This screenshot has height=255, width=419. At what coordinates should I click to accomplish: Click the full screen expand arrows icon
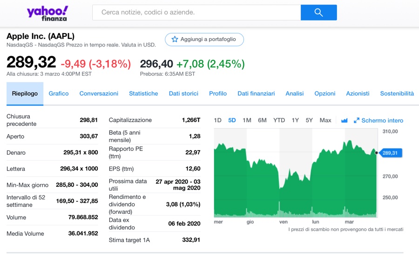coord(357,120)
